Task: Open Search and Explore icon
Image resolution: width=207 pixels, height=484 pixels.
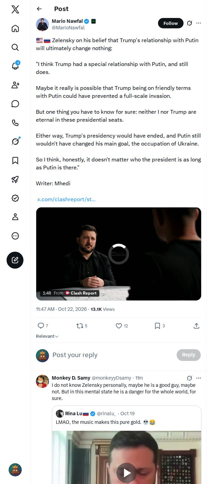Action: point(15,47)
